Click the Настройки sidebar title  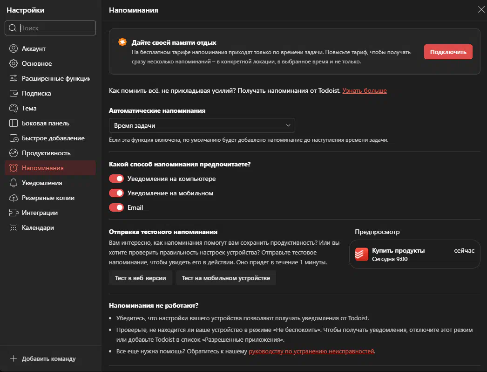click(26, 10)
